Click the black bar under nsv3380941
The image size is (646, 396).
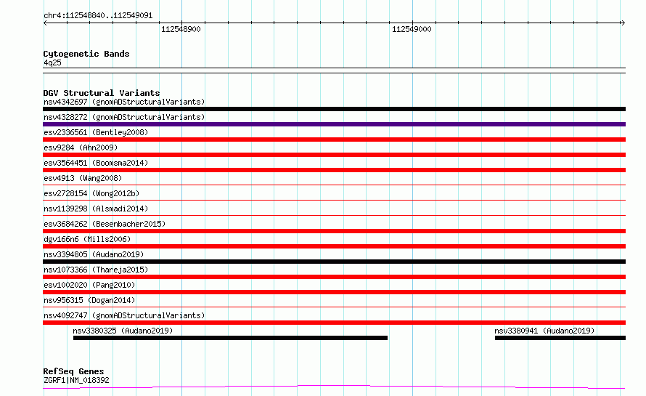[560, 338]
